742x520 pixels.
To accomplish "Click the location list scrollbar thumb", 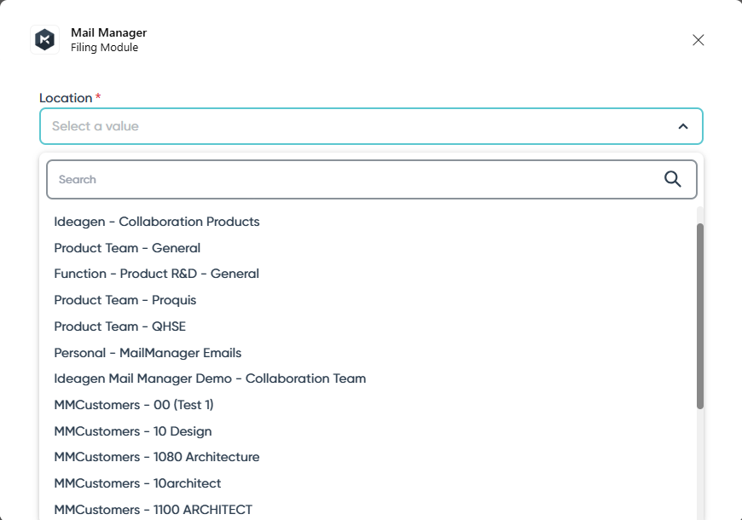I will [700, 315].
